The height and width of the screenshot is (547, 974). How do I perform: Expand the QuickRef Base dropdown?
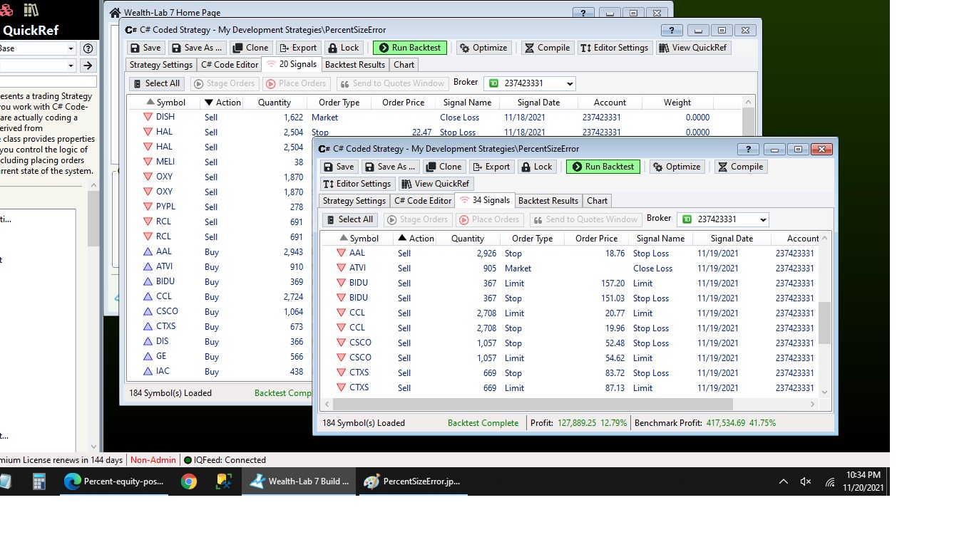71,48
